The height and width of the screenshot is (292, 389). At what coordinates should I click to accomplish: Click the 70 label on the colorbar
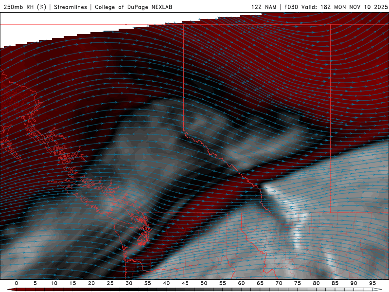click(x=279, y=283)
